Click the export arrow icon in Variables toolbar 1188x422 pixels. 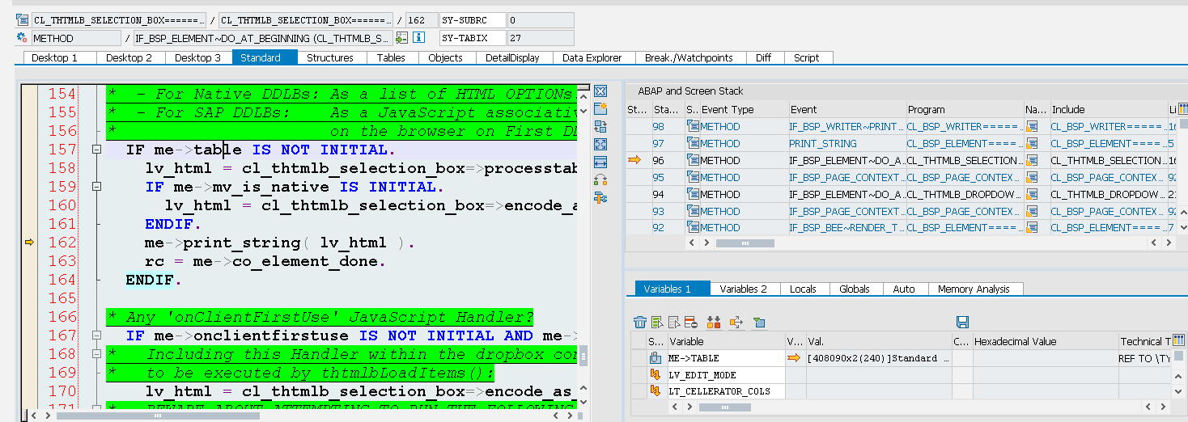click(x=736, y=322)
